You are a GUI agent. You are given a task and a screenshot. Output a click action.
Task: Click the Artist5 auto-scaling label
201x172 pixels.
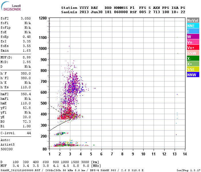(x=7, y=144)
